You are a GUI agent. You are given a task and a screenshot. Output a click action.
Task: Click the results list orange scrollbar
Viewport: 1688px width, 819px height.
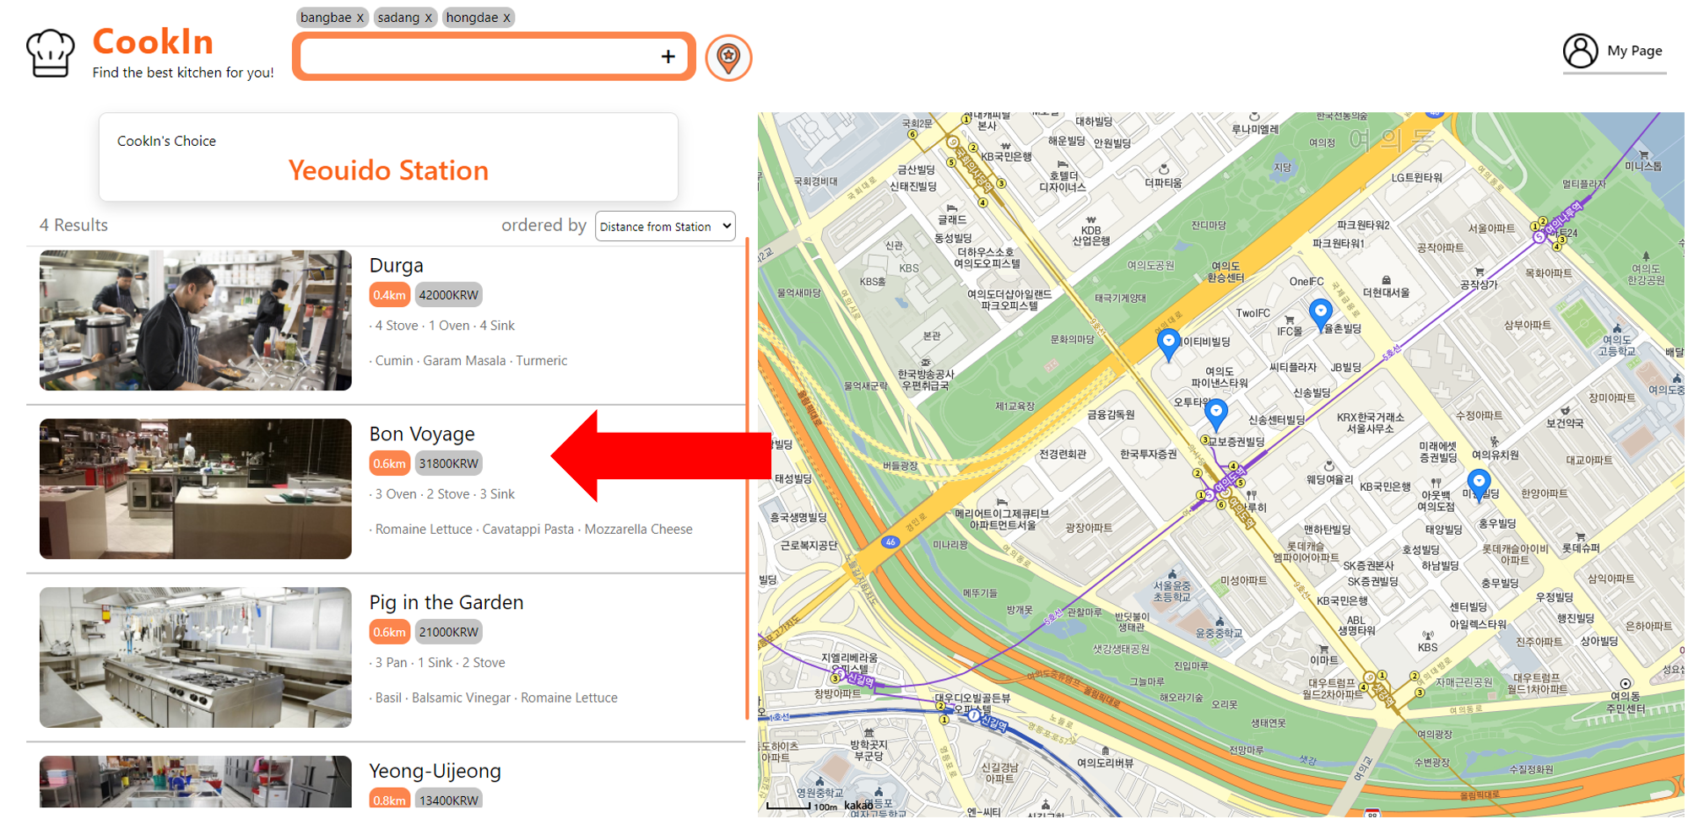tap(747, 478)
